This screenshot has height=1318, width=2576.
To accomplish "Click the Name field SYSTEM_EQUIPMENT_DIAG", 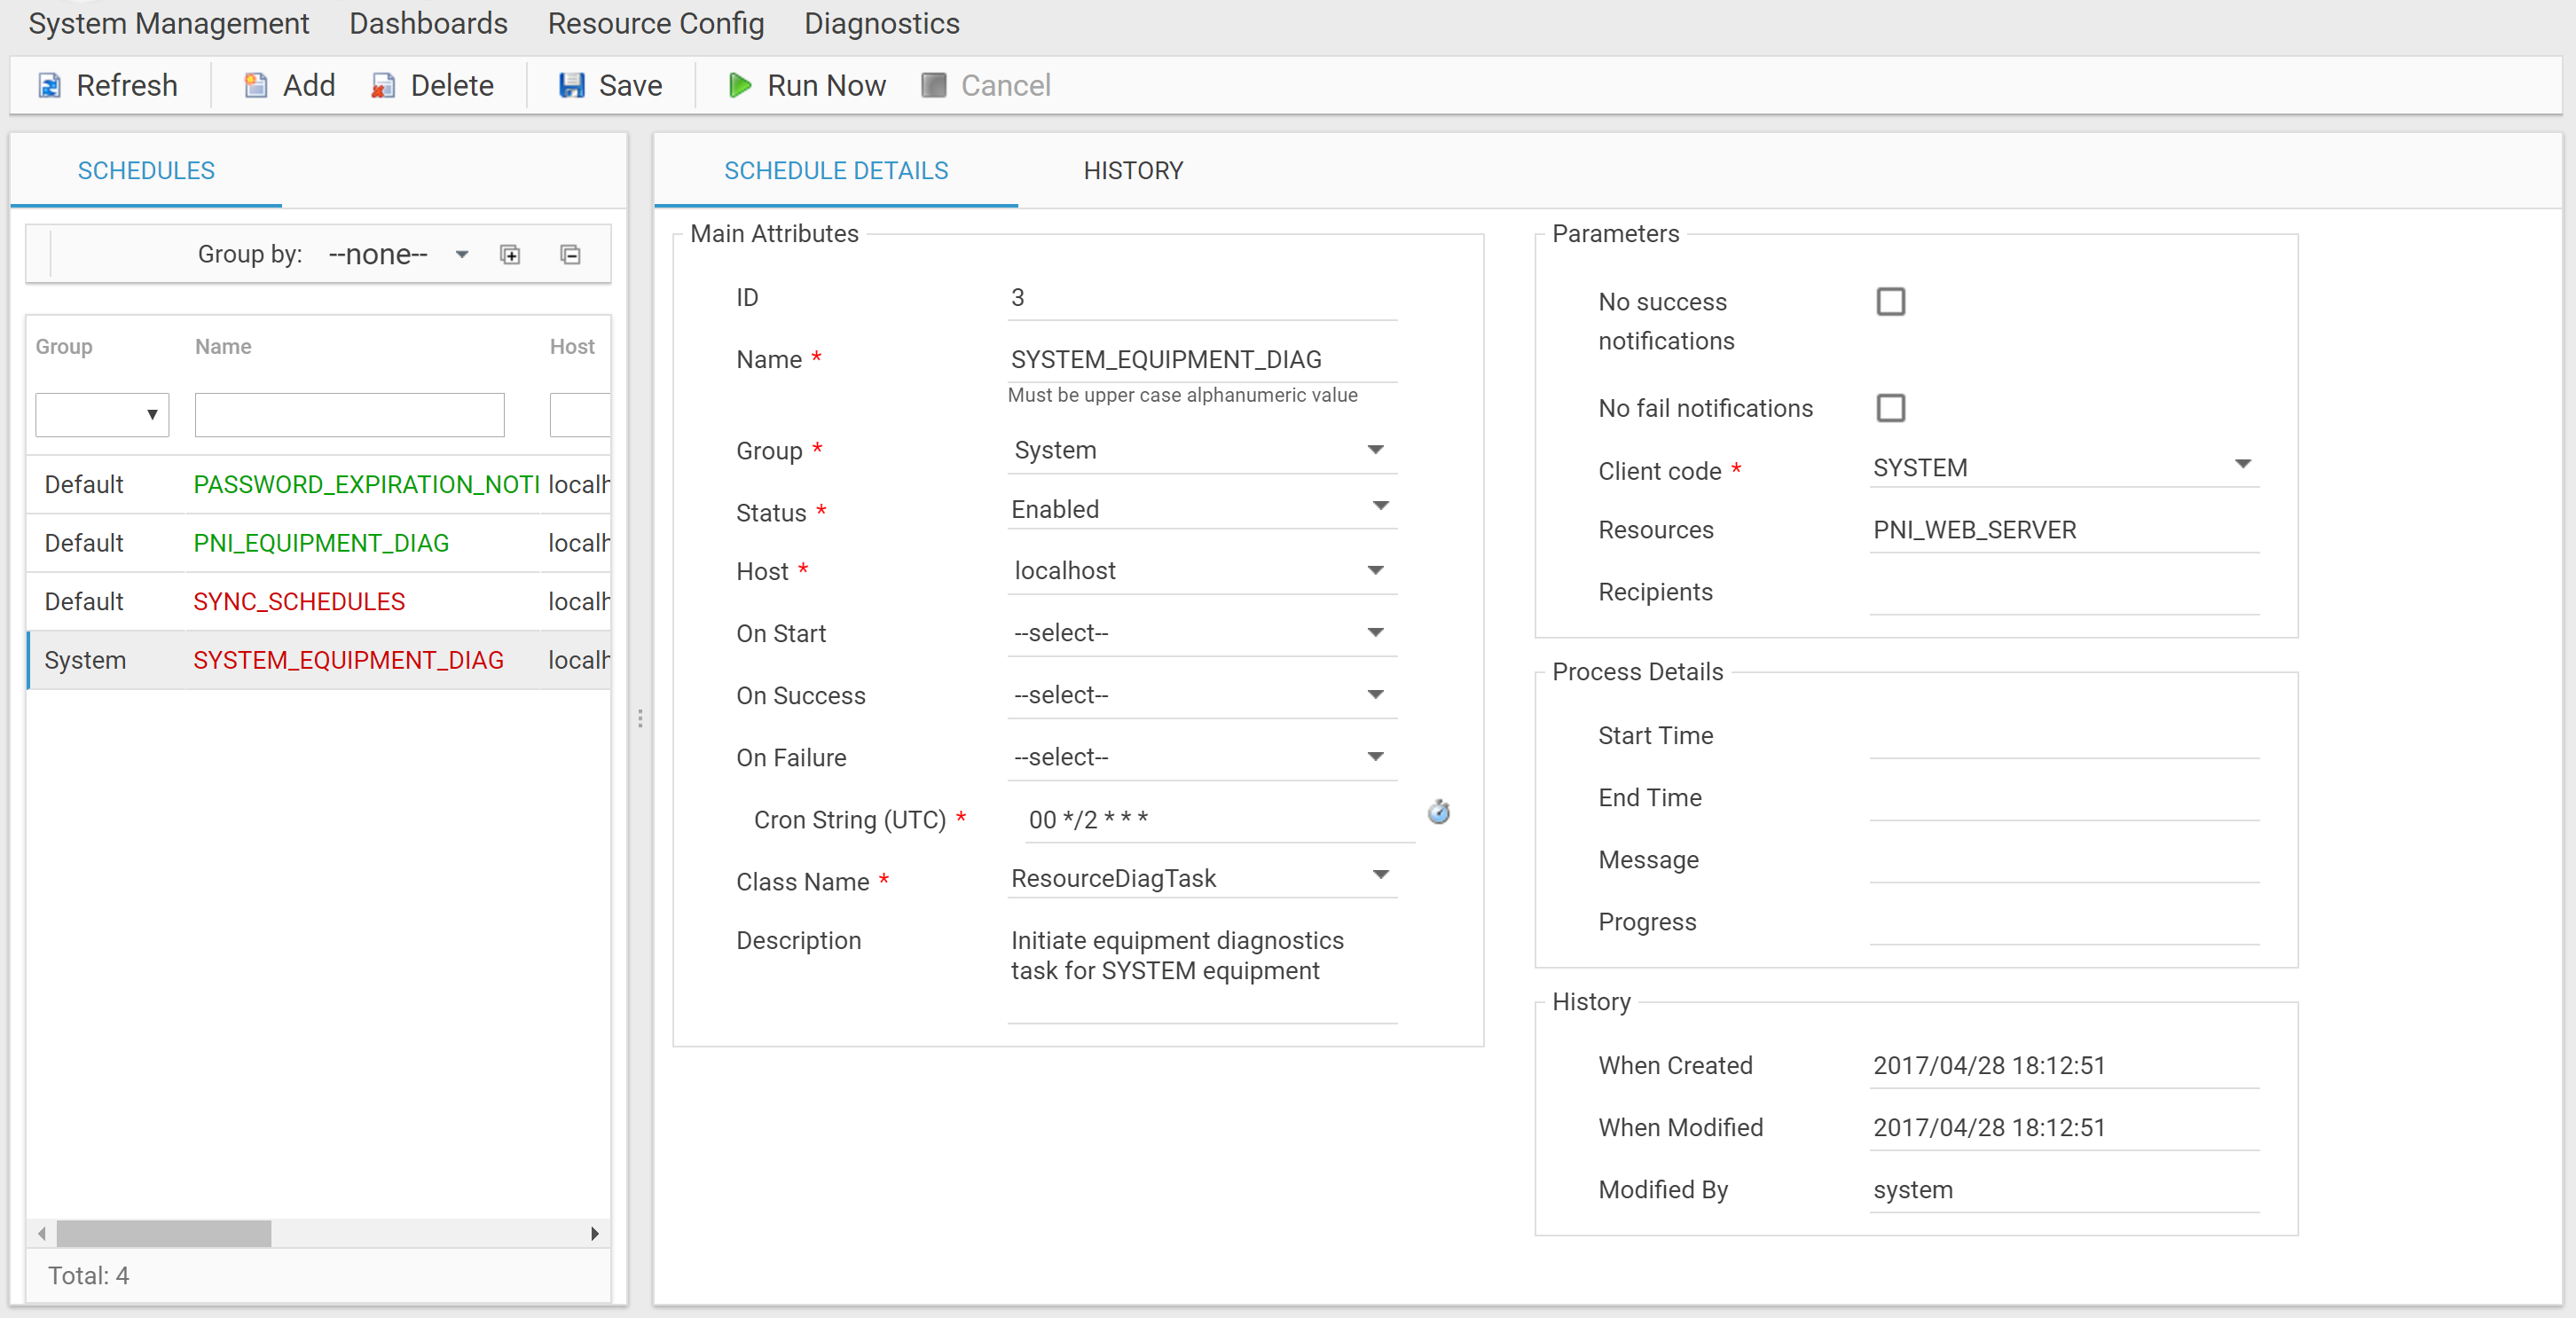I will 1201,359.
